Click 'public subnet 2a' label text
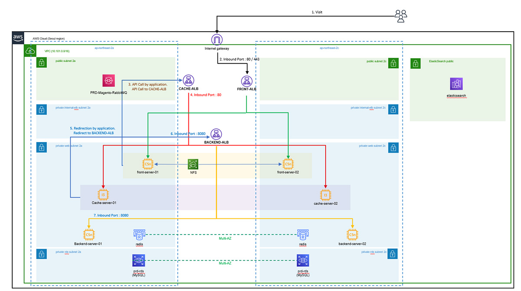 click(x=66, y=61)
